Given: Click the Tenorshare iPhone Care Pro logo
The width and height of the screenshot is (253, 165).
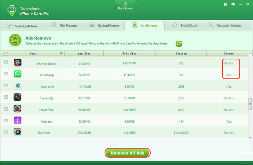Looking at the screenshot, I should (12, 11).
